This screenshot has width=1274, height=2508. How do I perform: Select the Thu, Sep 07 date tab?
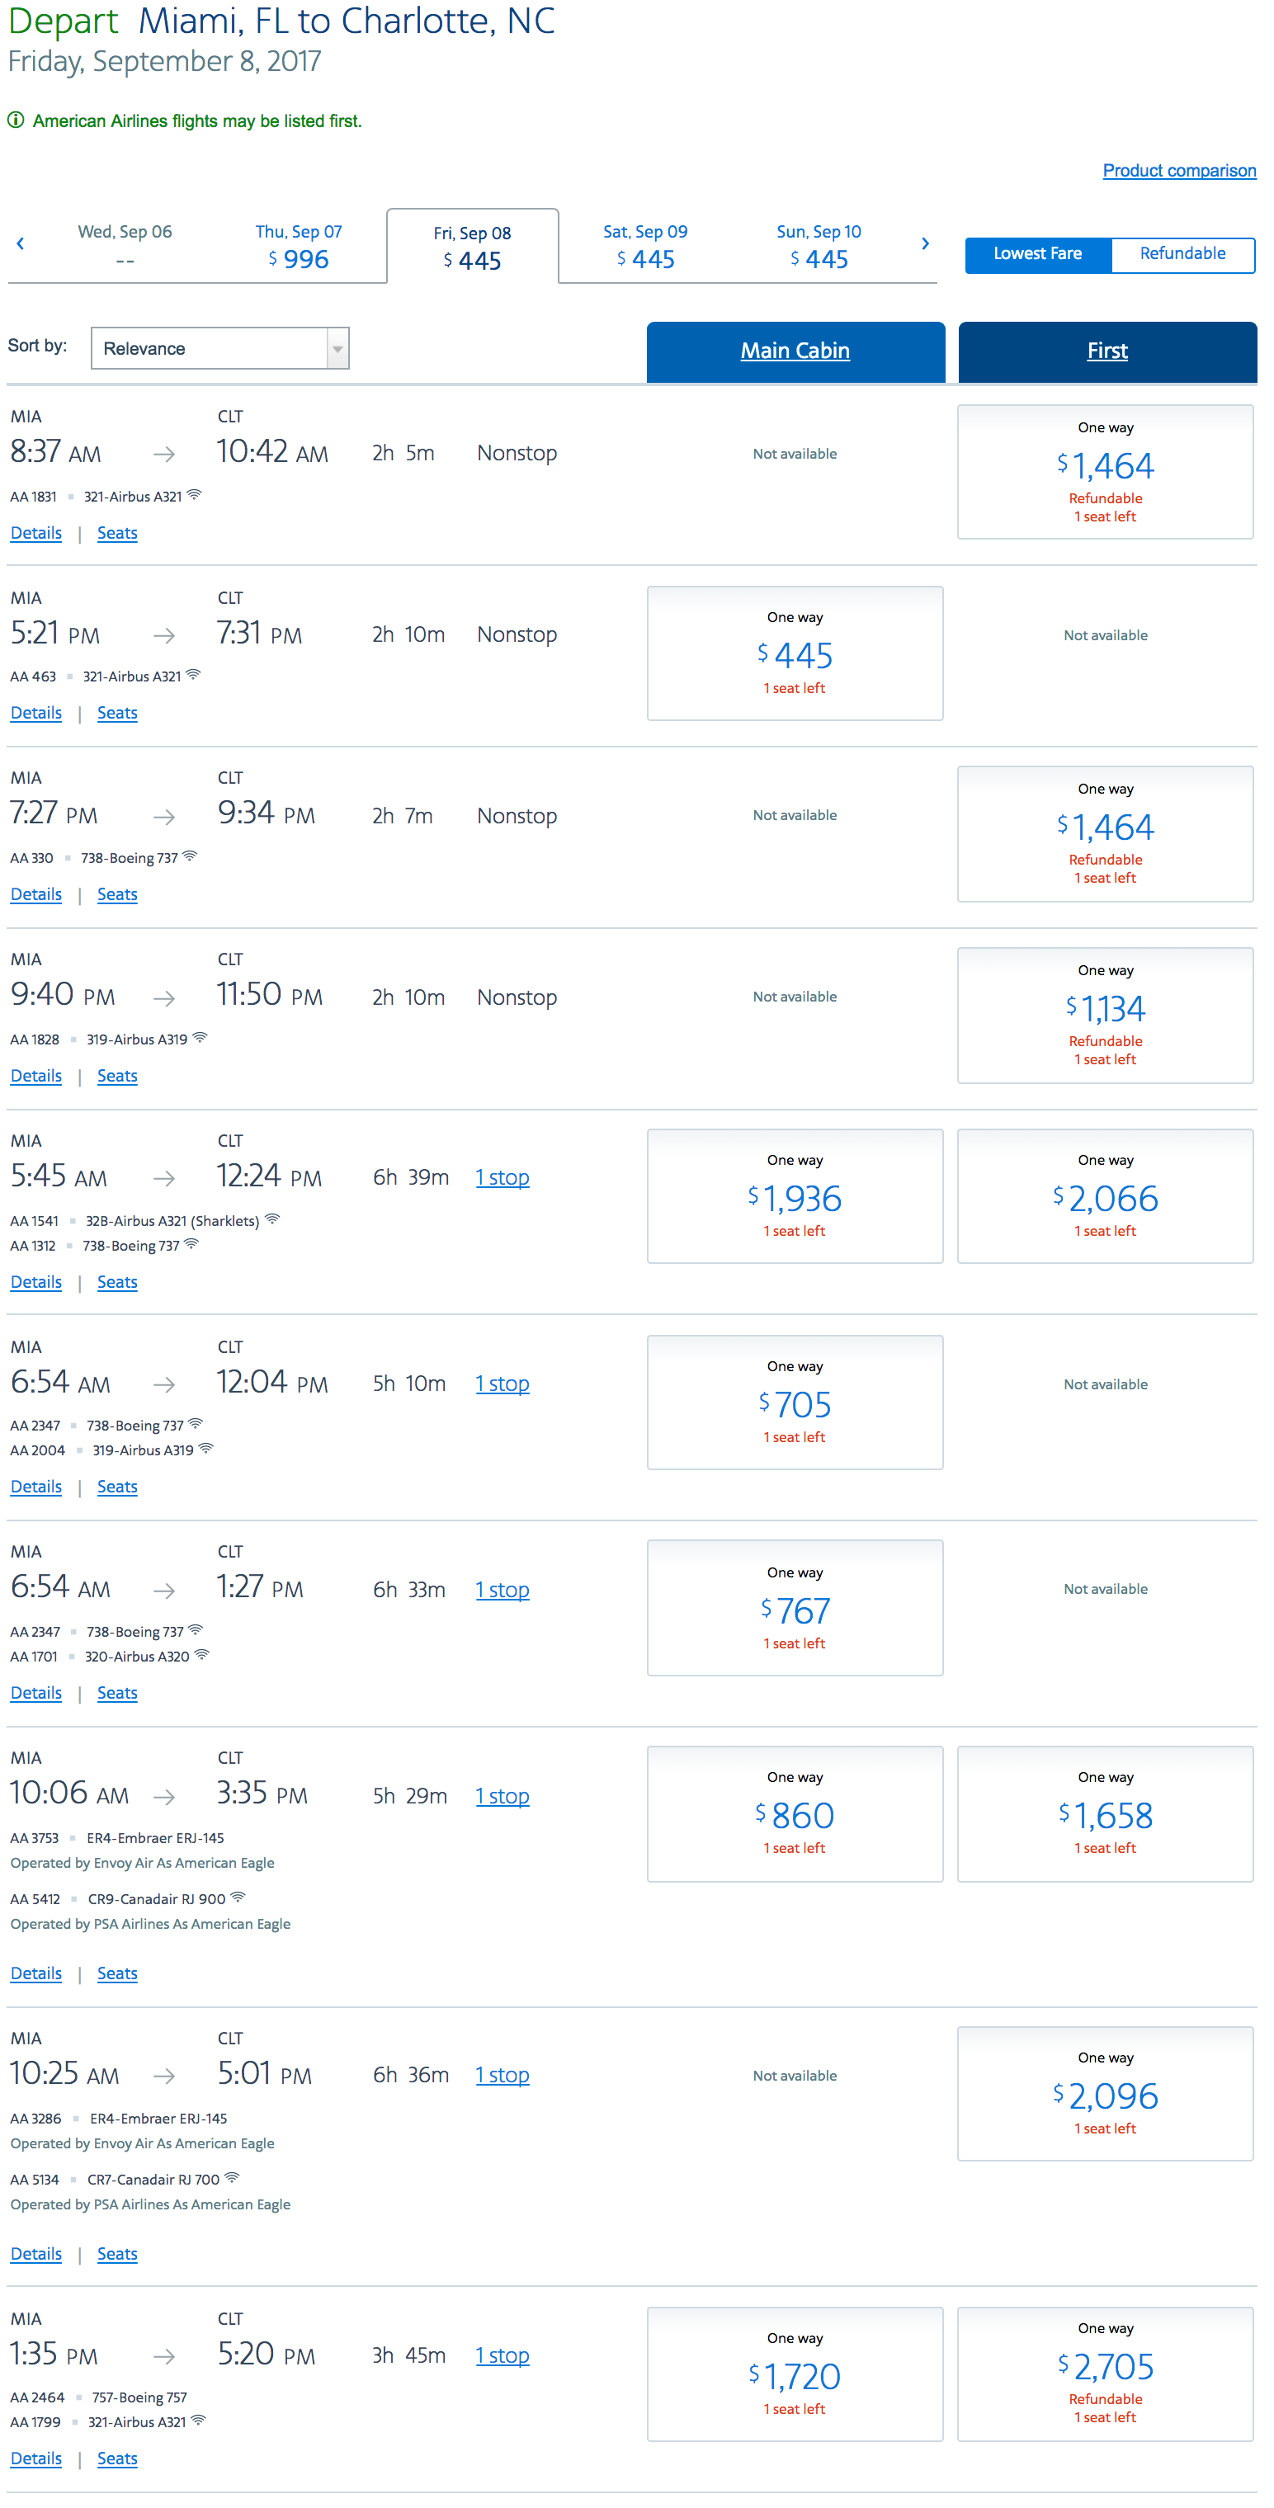tap(299, 247)
